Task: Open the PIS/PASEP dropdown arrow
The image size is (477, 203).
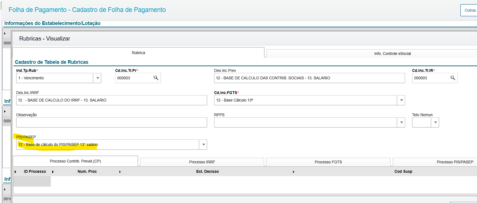Action: click(x=203, y=144)
